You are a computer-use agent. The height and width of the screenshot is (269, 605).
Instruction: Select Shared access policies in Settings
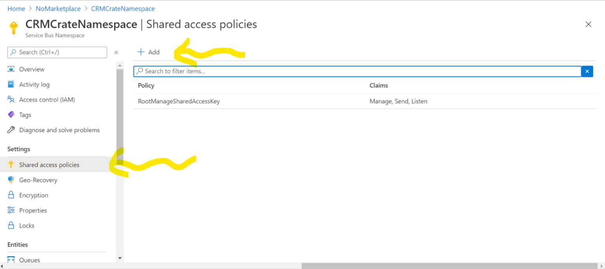coord(49,165)
